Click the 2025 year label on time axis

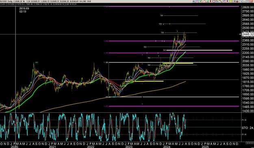point(205,147)
